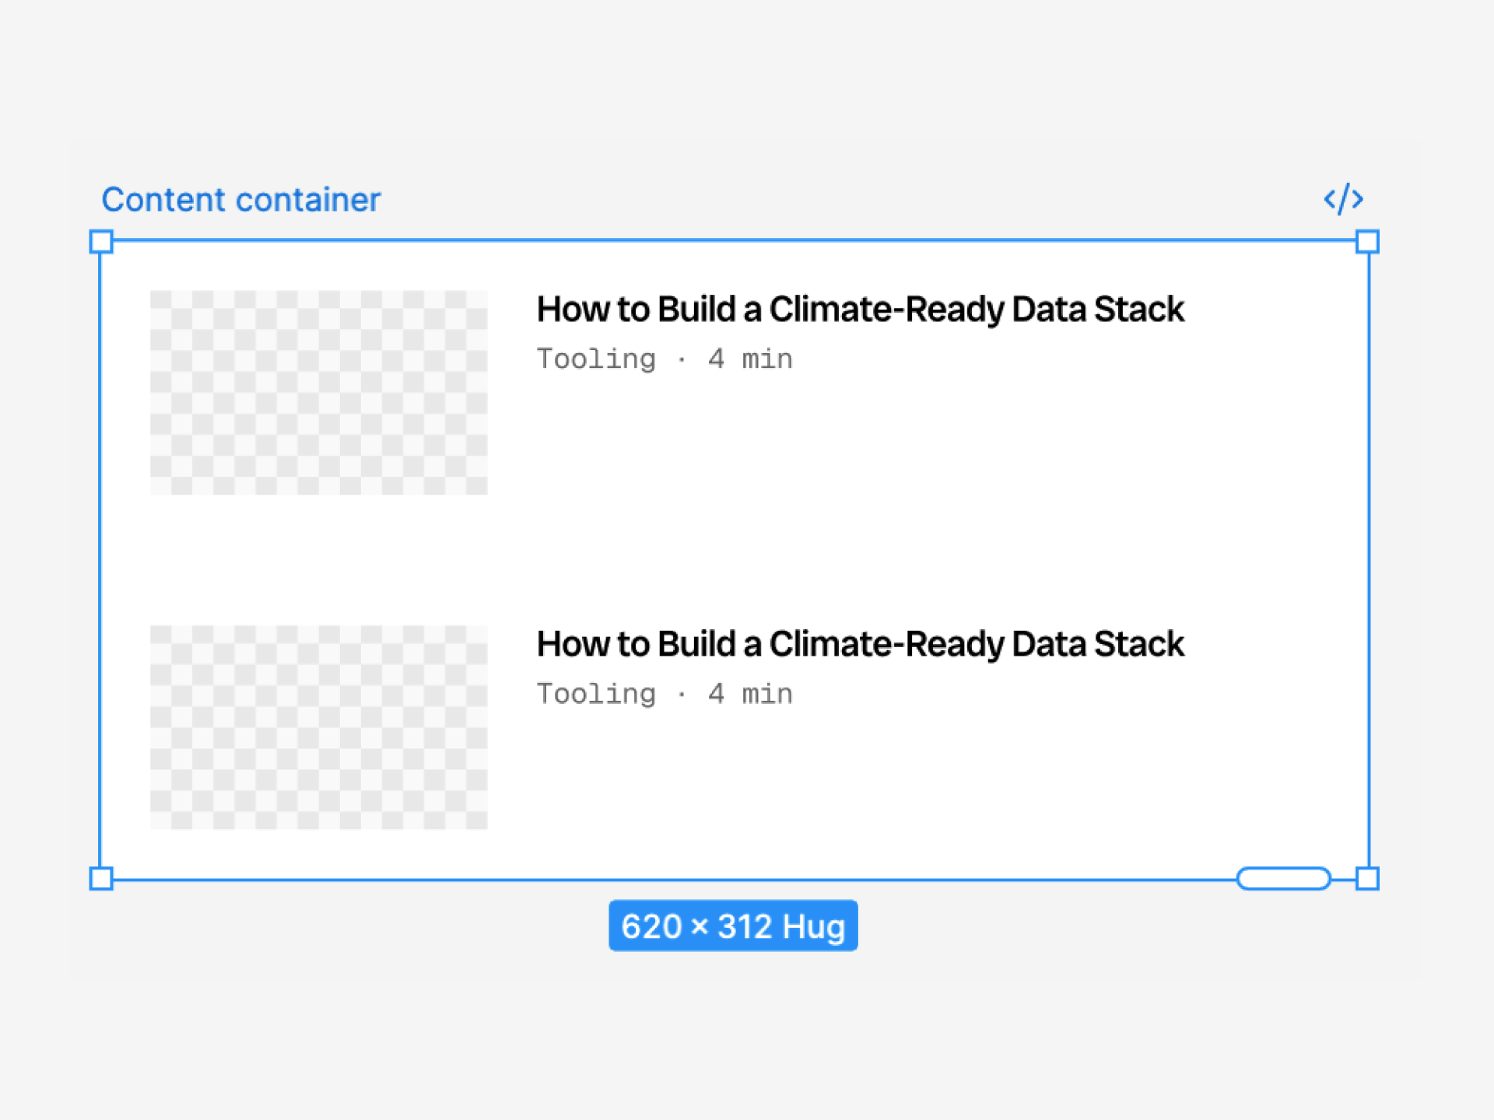Screen dimensions: 1494x1120
Task: Select the first "How to Build" headline text
Action: (x=860, y=310)
